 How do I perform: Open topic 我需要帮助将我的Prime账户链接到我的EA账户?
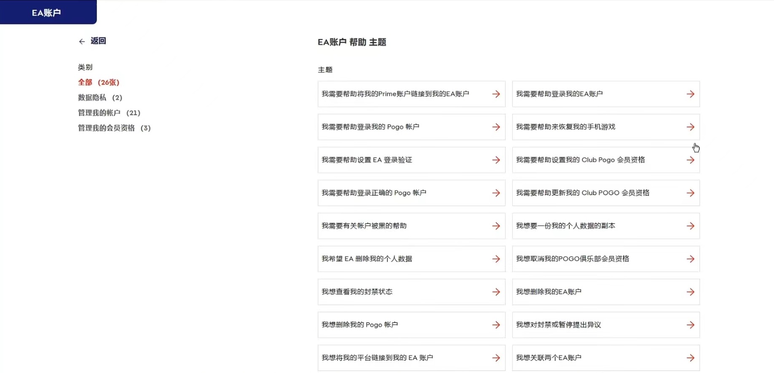411,94
